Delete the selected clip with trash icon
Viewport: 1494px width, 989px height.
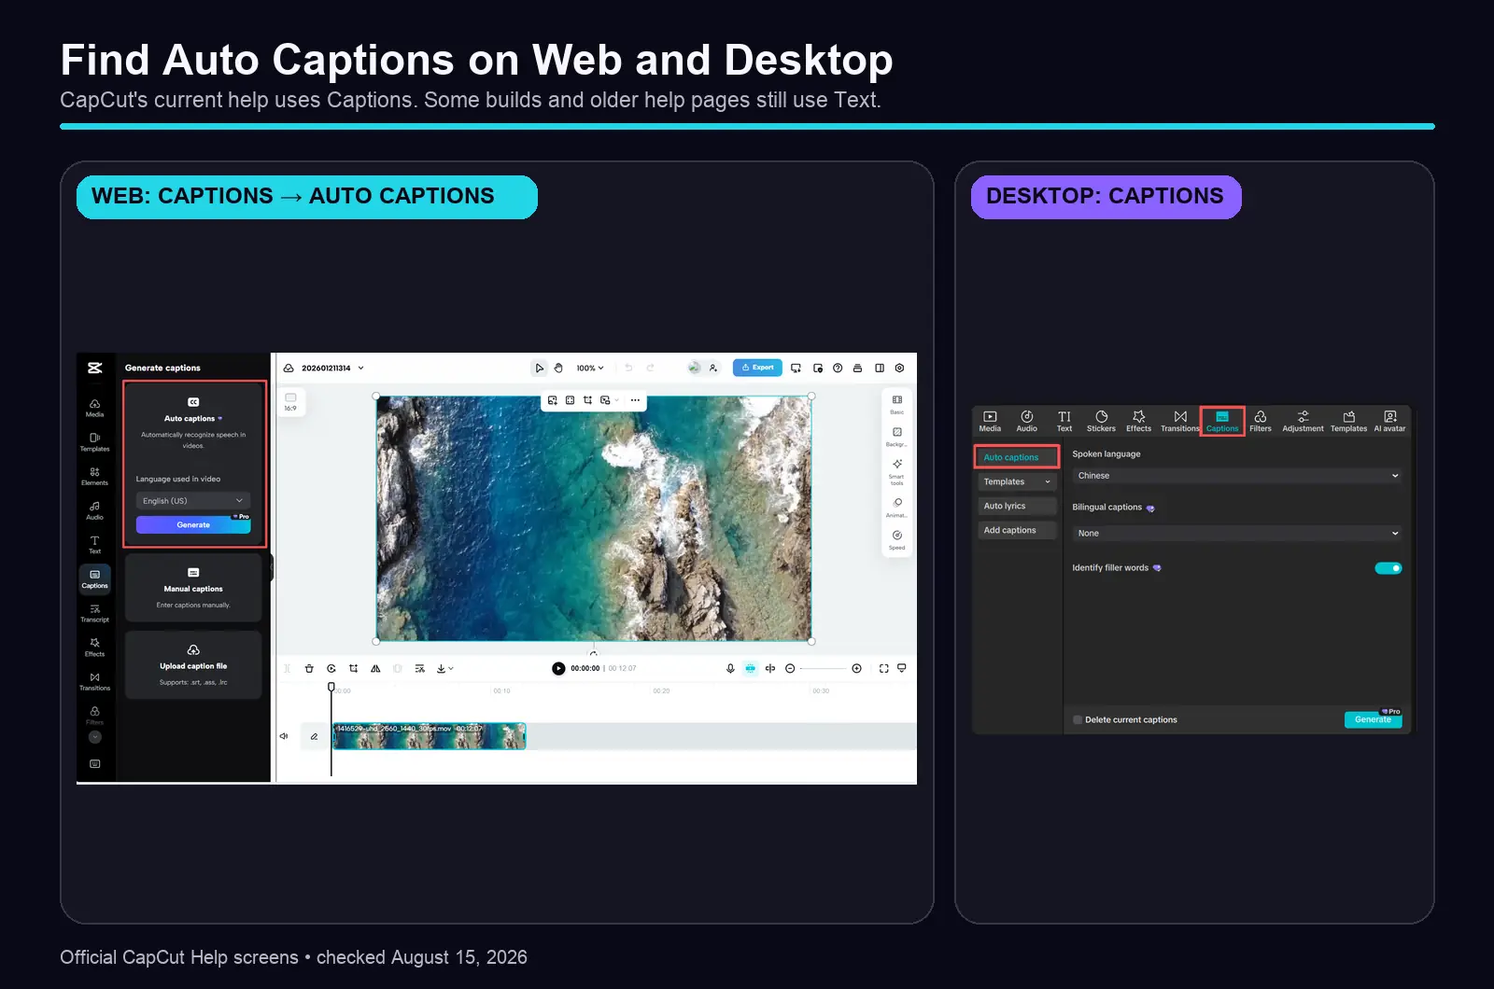309,668
